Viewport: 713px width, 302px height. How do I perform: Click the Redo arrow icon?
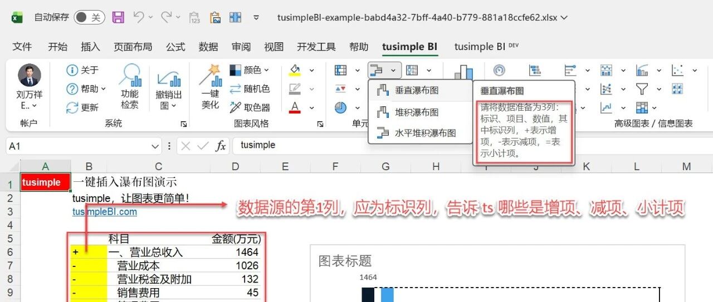tap(166, 17)
